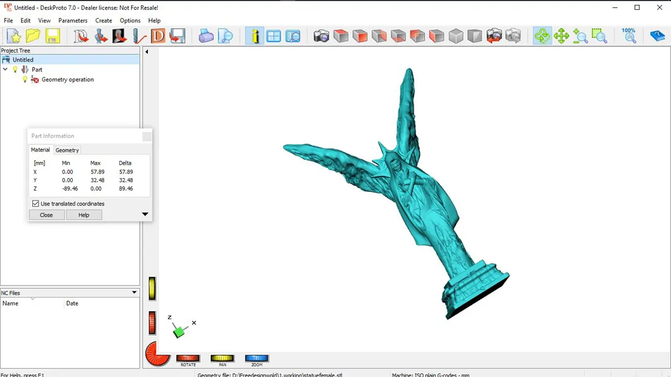
Task: Activate the green four-arrow pan mode
Action: pyautogui.click(x=561, y=36)
